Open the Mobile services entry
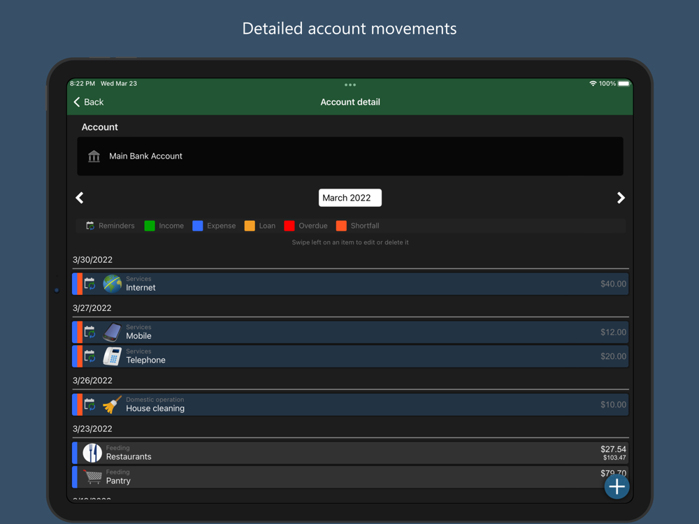 coord(350,332)
